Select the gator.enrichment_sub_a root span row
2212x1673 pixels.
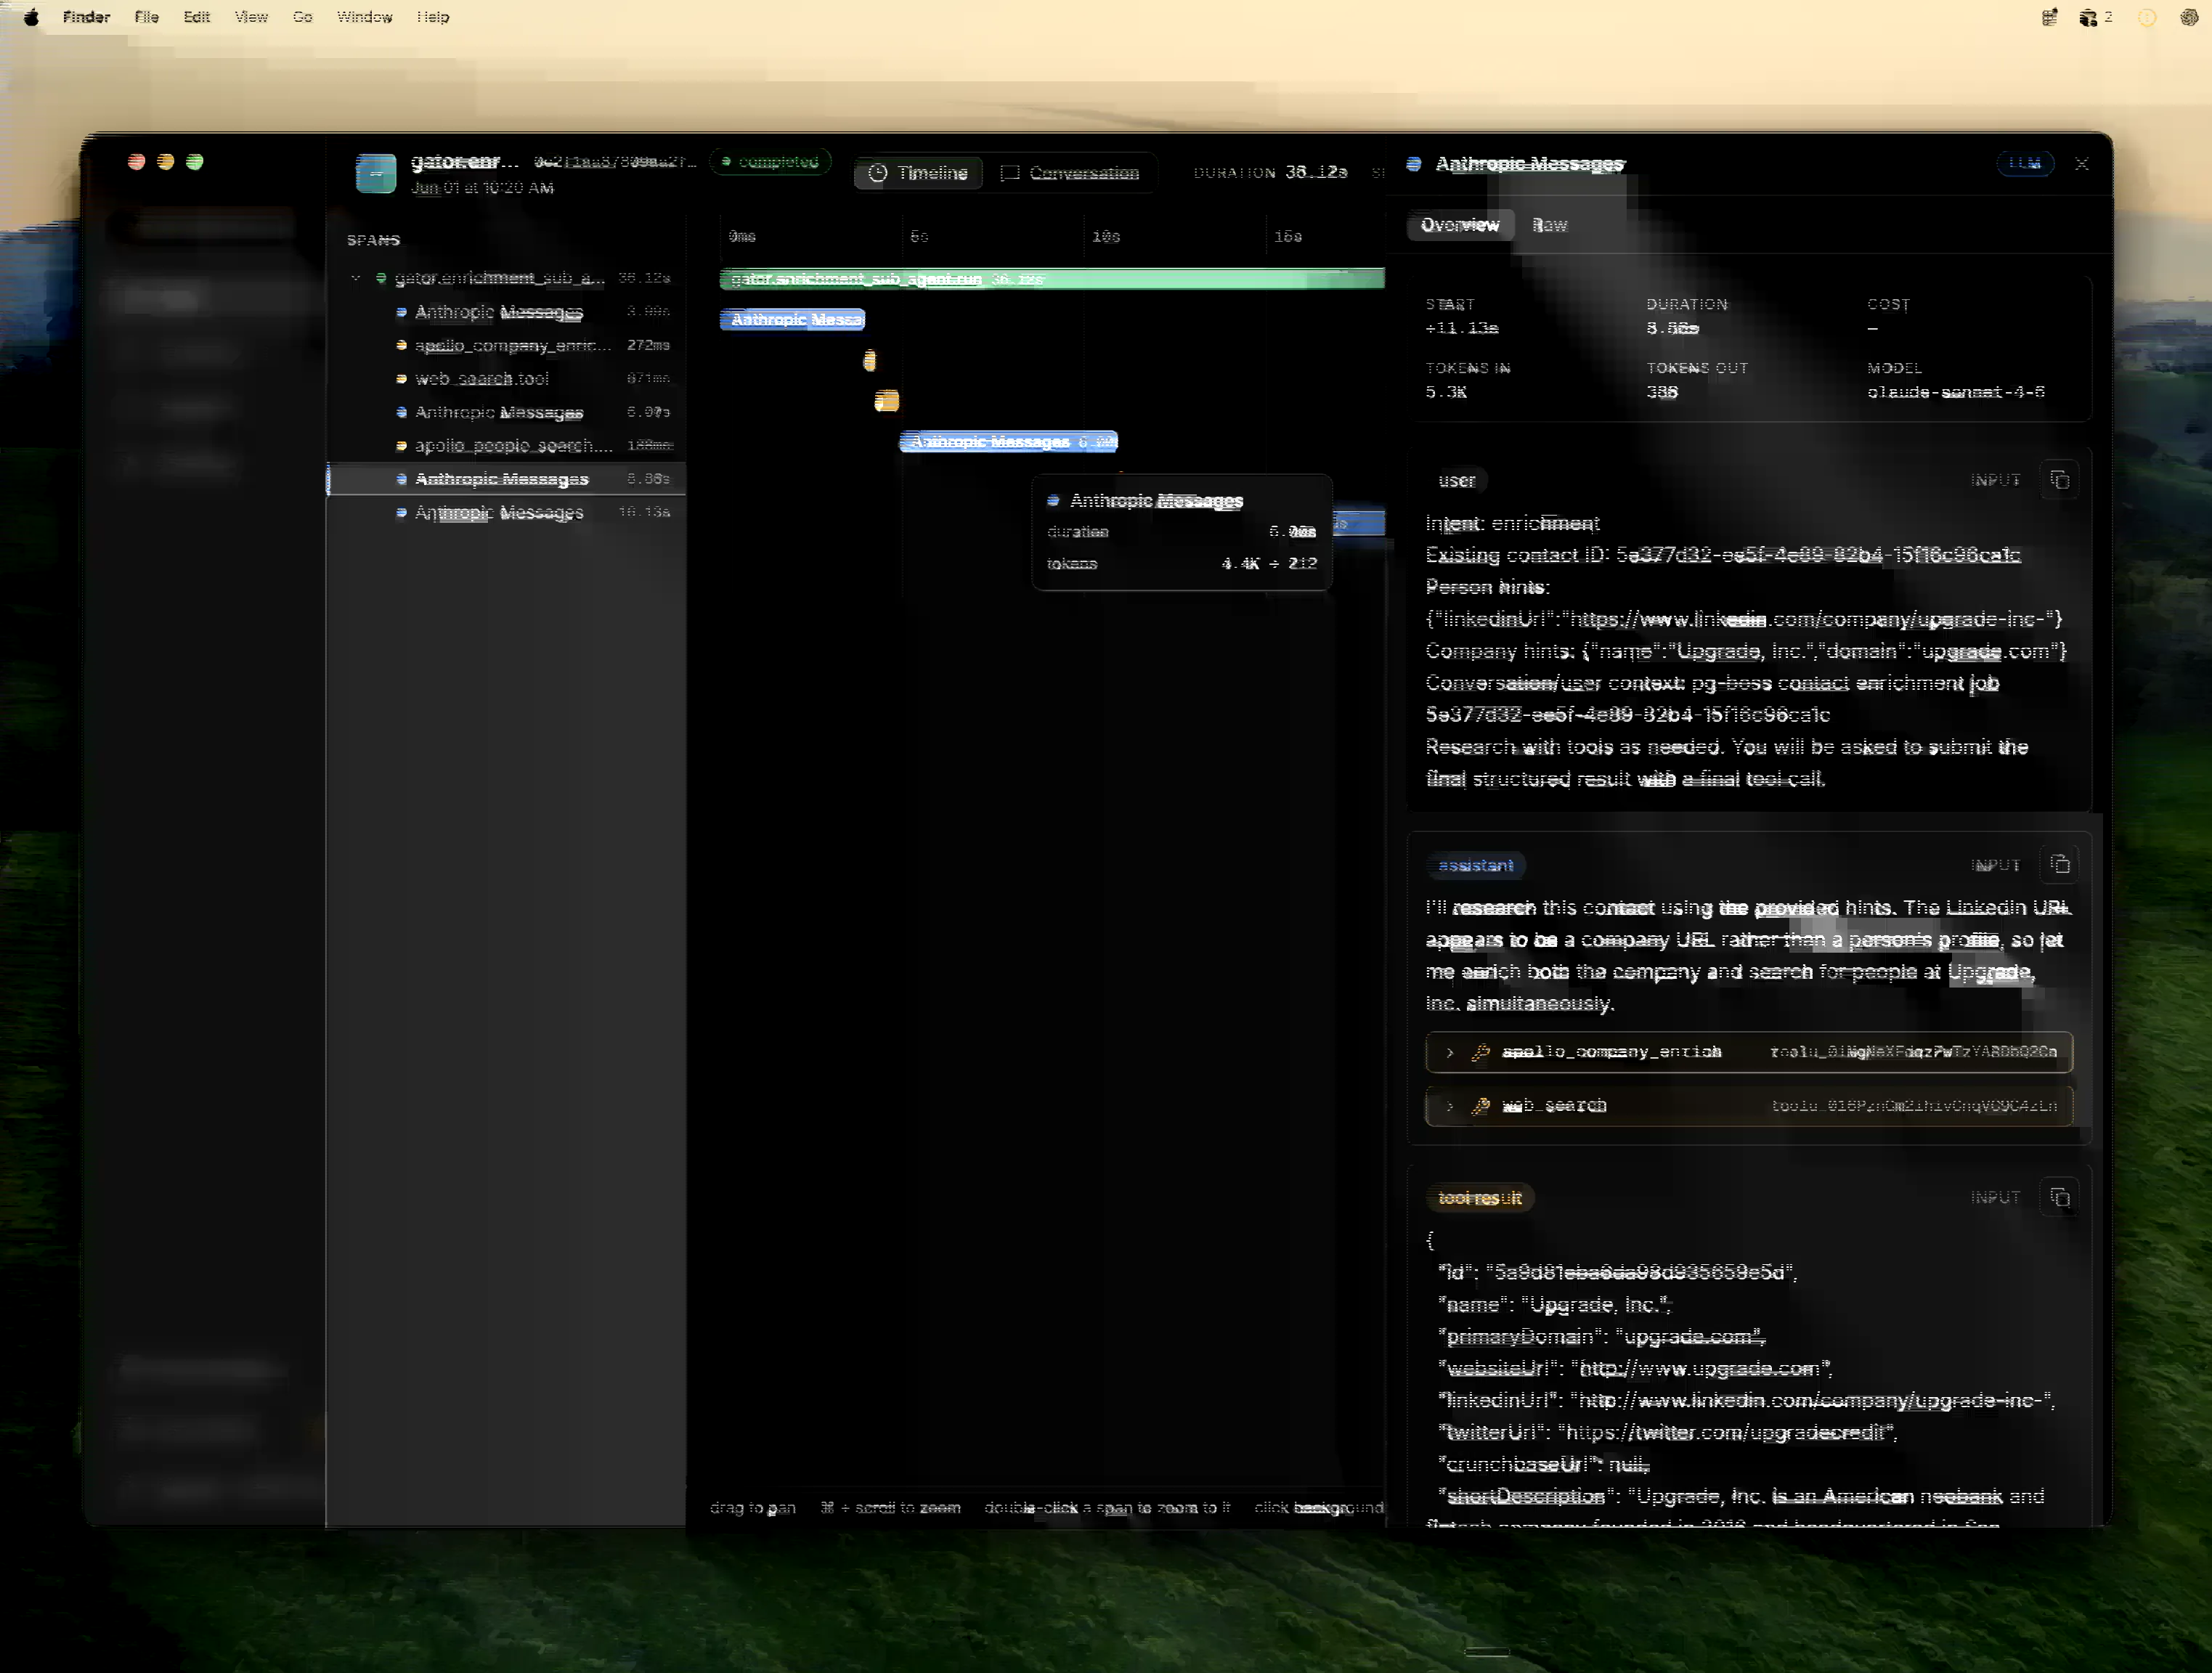tap(506, 278)
